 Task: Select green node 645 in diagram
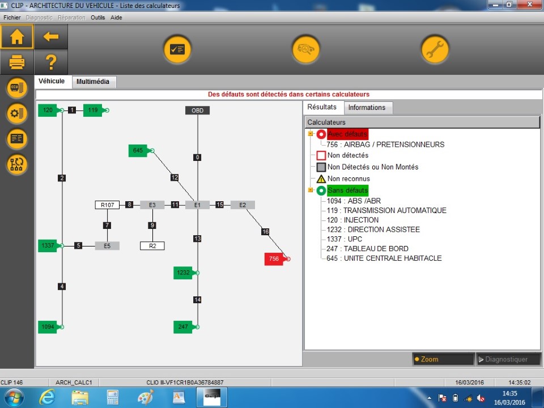tap(138, 151)
